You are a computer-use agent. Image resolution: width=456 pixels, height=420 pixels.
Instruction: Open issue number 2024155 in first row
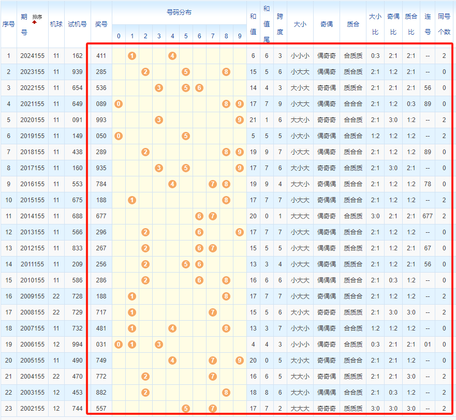coord(32,56)
